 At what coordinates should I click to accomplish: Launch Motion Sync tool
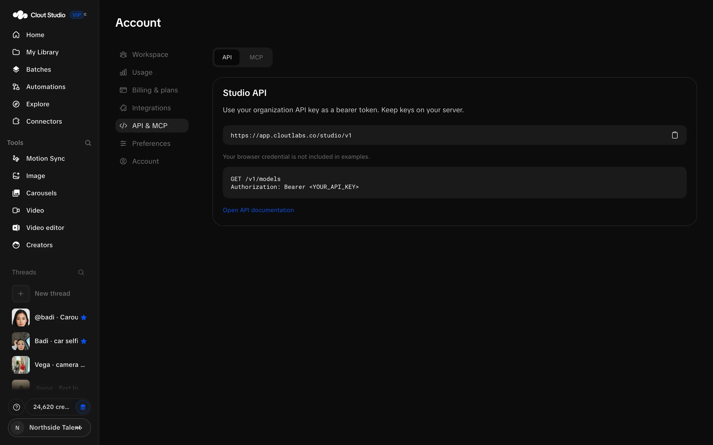49,158
